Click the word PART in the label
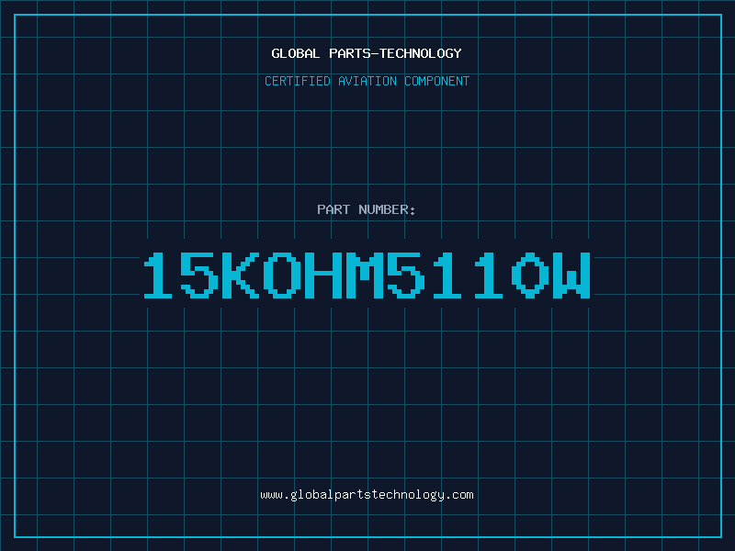 334,209
